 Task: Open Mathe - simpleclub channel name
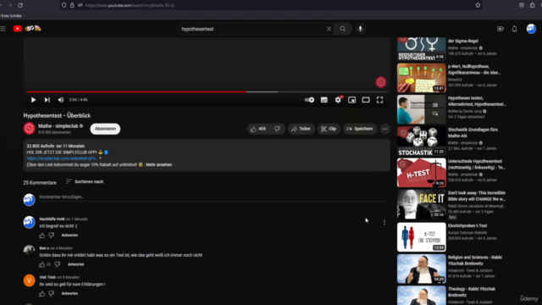pyautogui.click(x=58, y=126)
